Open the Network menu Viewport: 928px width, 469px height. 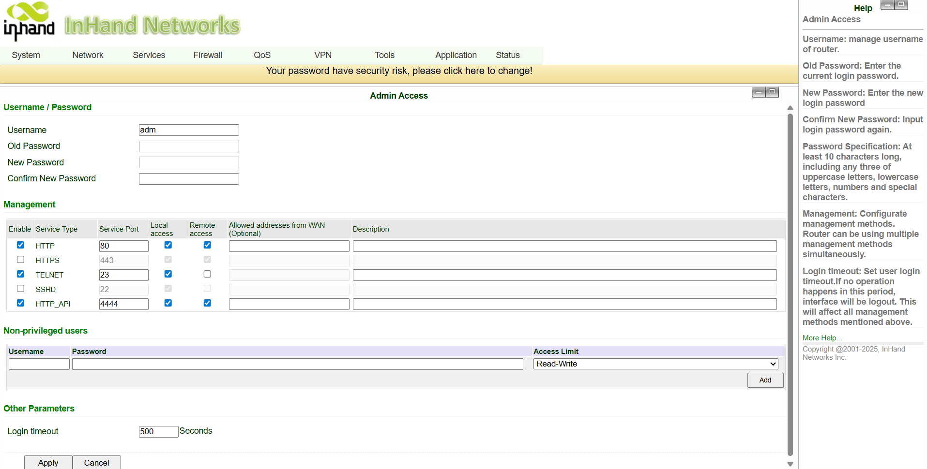tap(88, 55)
